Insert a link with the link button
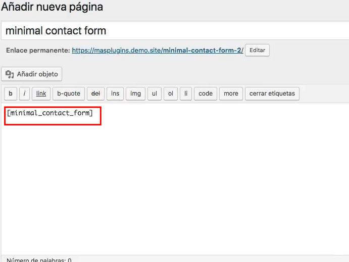The width and height of the screenshot is (349, 262). coord(41,94)
